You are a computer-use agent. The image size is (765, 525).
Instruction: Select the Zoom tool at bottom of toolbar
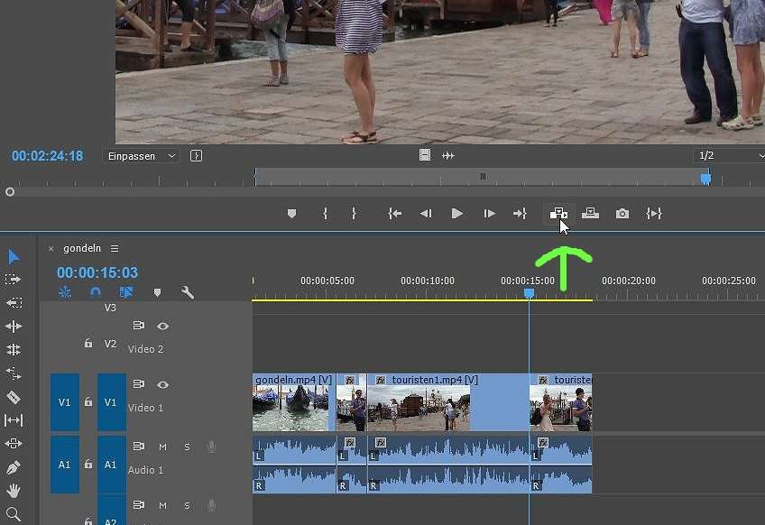pyautogui.click(x=13, y=512)
